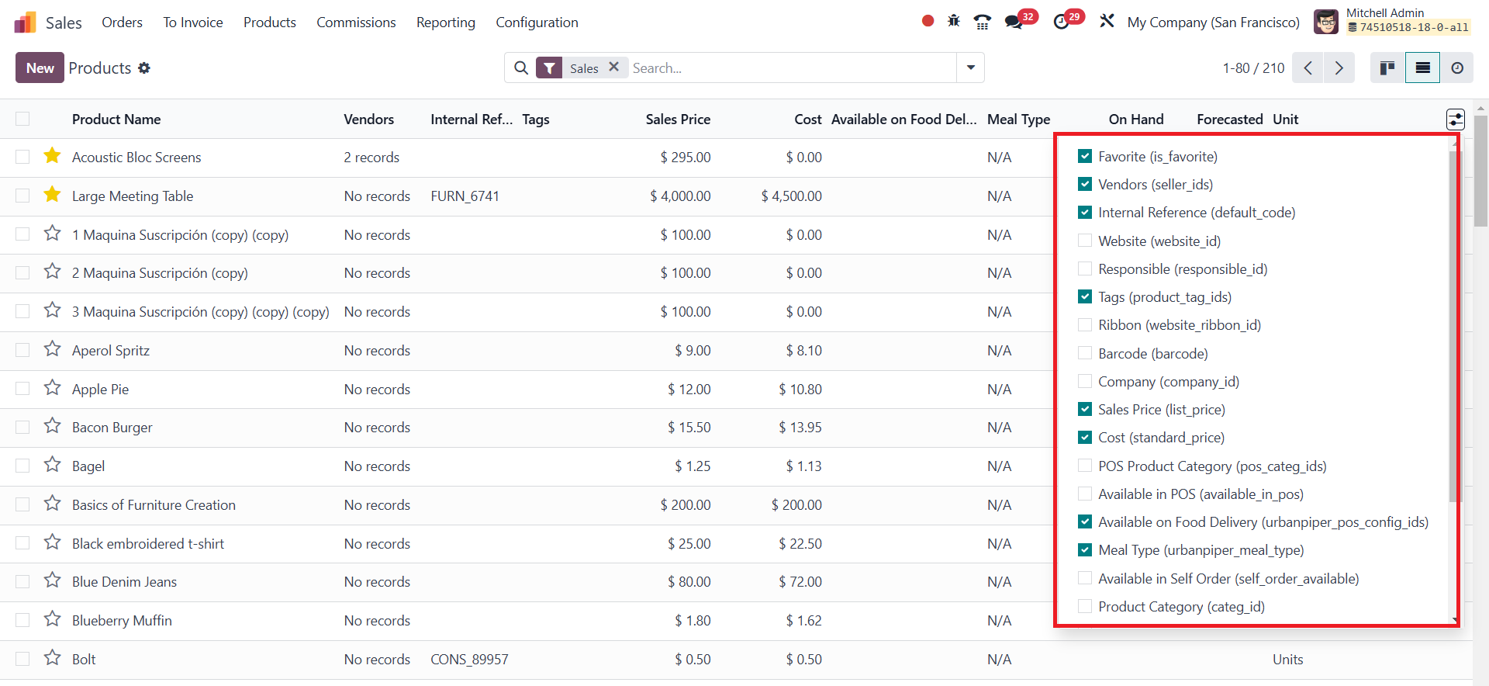Screen dimensions: 1489x686
Task: Focus the Search input field
Action: point(791,68)
